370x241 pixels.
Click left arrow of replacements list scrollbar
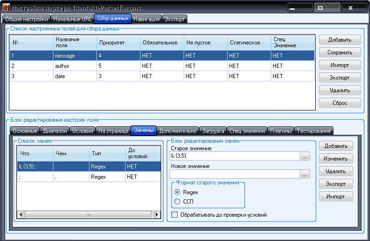[x=20, y=215]
